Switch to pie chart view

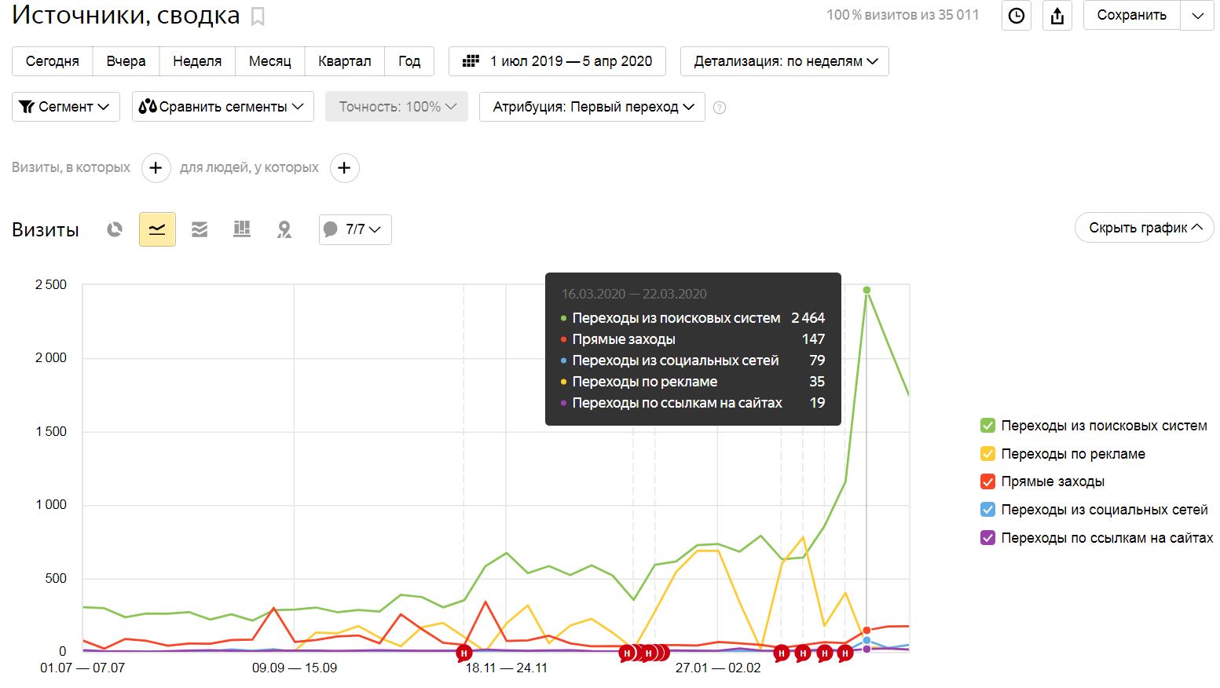tap(115, 229)
